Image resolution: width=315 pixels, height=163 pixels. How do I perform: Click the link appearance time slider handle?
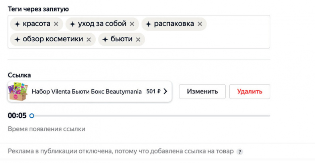click(31, 116)
